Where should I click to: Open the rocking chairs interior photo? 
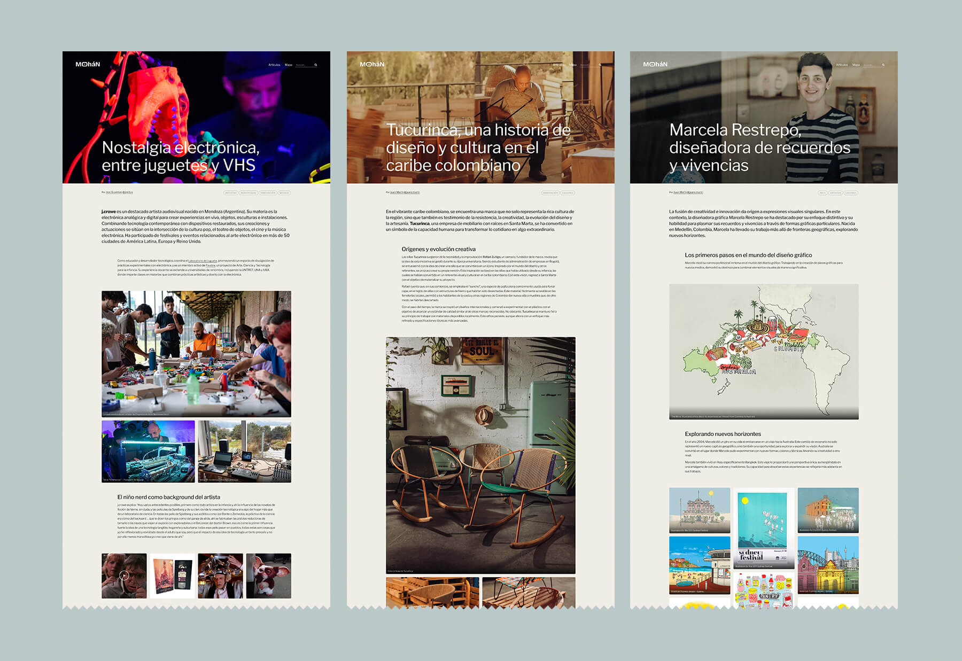[480, 455]
